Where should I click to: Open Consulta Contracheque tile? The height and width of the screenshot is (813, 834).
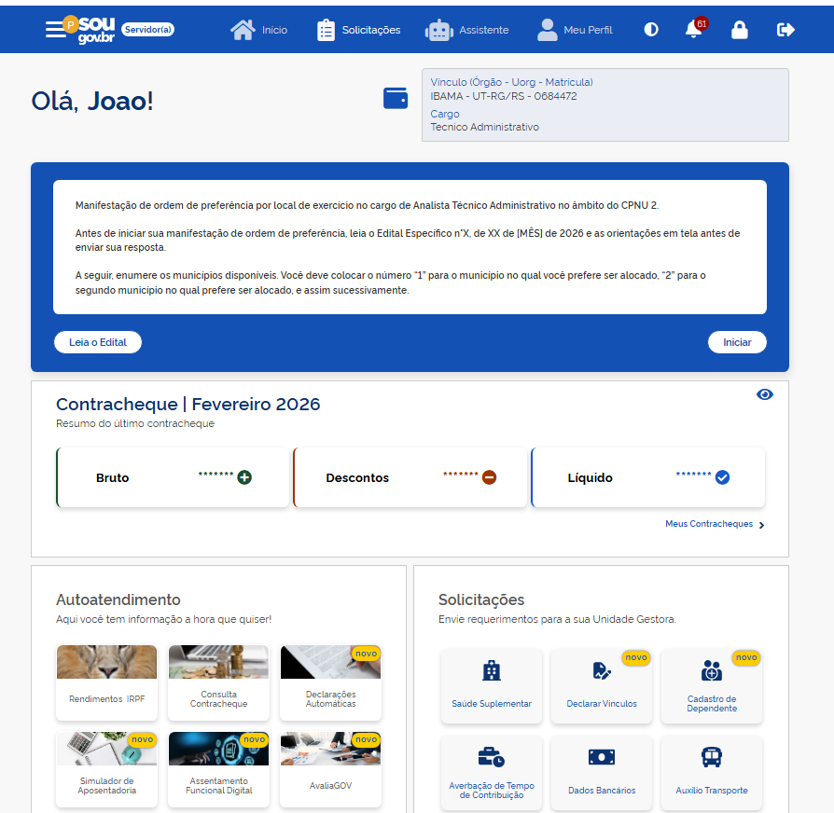coord(218,682)
